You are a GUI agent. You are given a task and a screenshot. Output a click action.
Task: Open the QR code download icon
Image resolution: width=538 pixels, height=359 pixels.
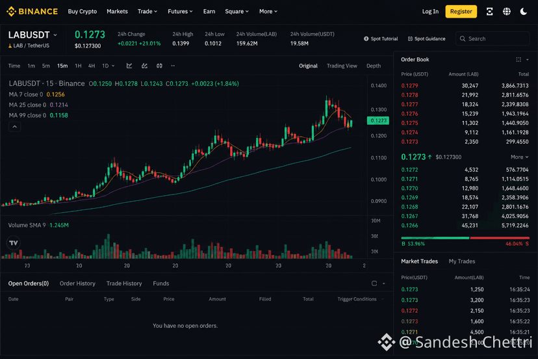[x=490, y=11]
